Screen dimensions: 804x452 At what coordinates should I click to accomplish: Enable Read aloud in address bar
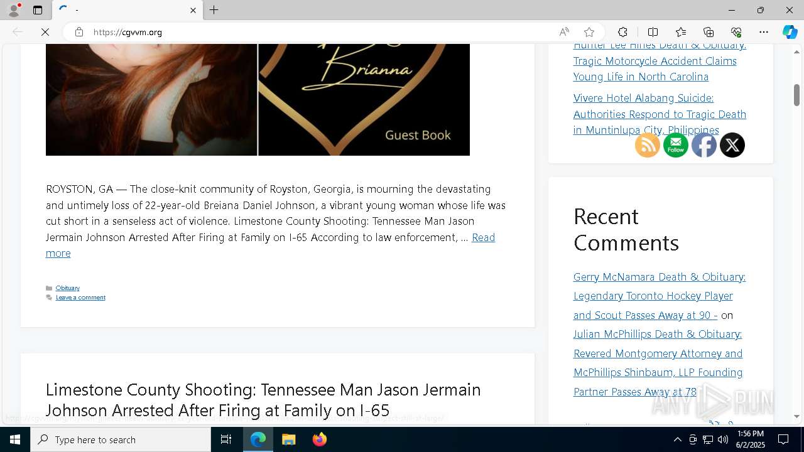[x=564, y=32]
